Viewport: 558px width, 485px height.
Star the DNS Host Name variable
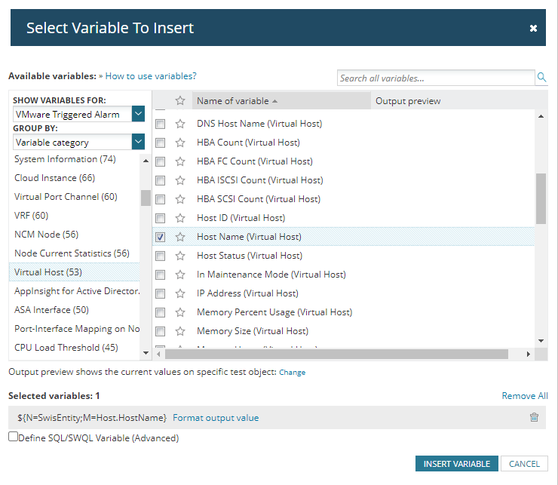180,124
